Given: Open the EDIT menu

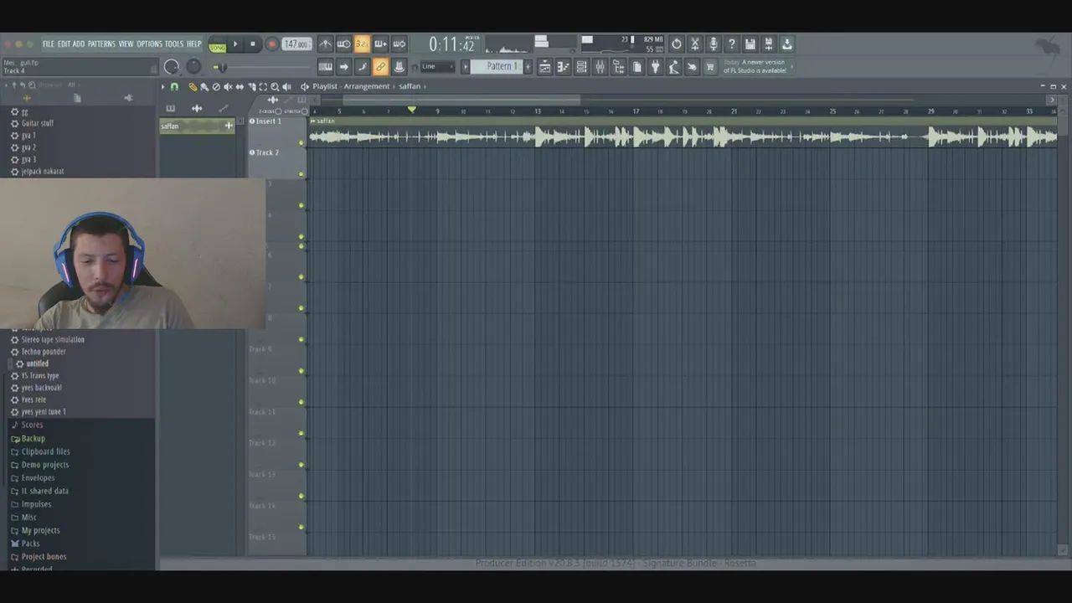Looking at the screenshot, I should click(x=64, y=44).
